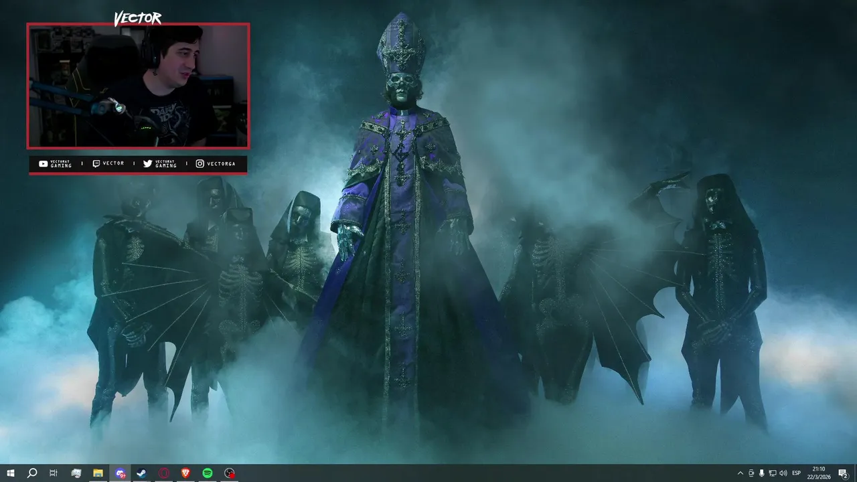Launch Opera GX browser from taskbar

pyautogui.click(x=163, y=473)
